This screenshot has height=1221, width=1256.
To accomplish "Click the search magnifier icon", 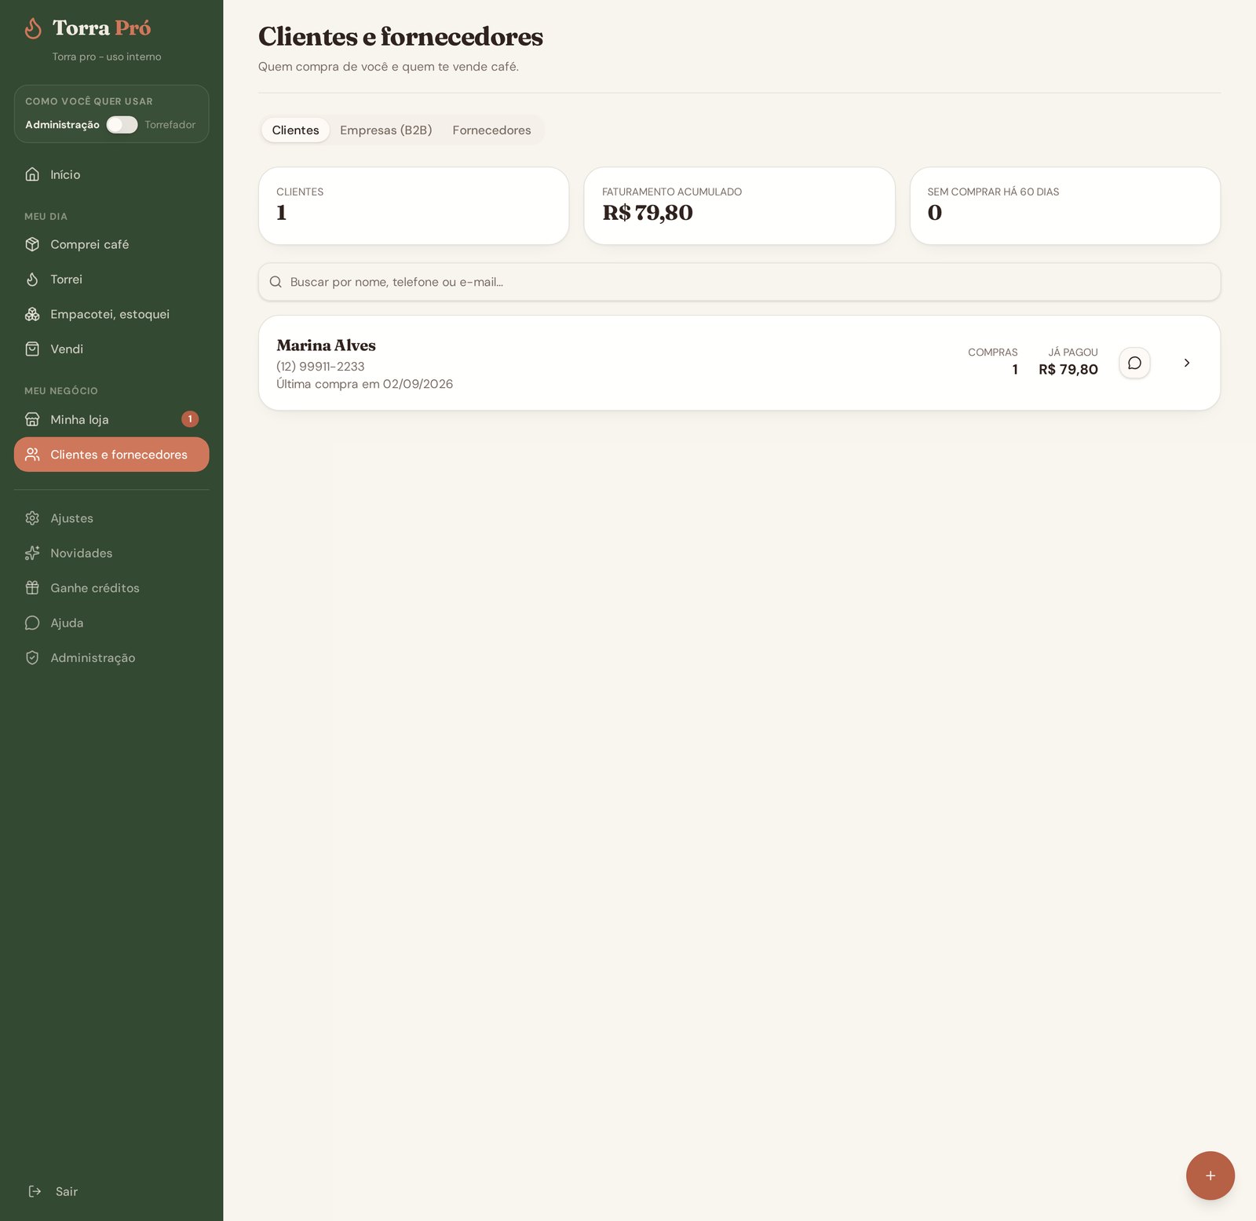I will coord(276,282).
